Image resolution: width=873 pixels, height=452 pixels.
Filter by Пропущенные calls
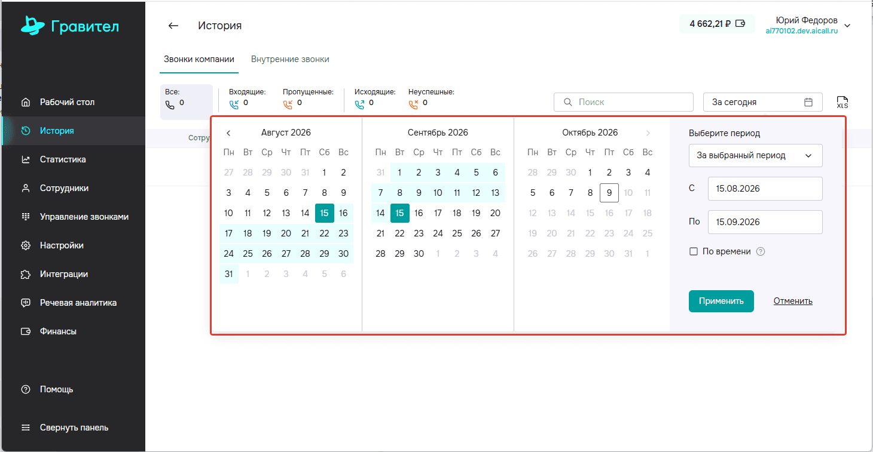(x=307, y=98)
